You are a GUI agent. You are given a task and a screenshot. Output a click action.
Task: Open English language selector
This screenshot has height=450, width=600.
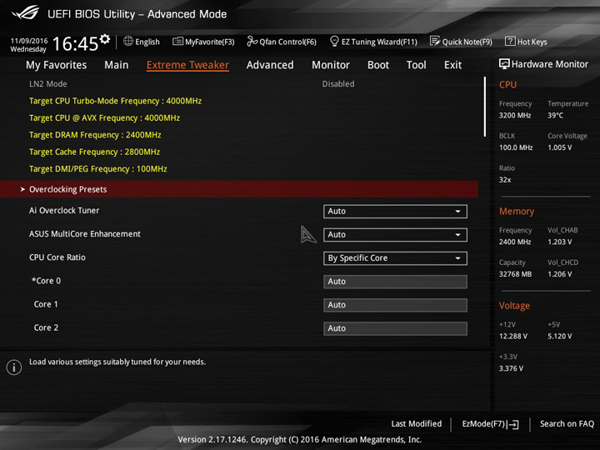click(x=147, y=42)
